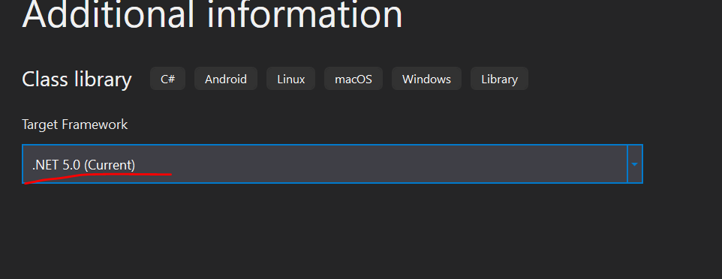Click the Android tag
Screen dimensions: 722x279
coord(226,79)
